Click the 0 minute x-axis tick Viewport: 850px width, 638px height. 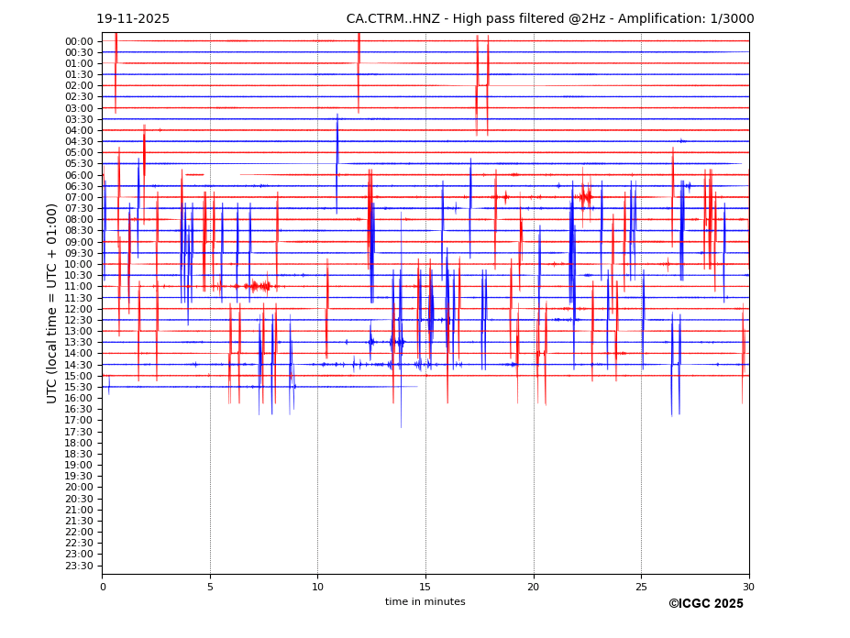pos(103,587)
